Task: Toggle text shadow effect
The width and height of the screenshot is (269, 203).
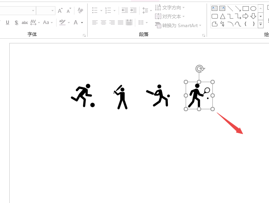Action: [x=16, y=22]
